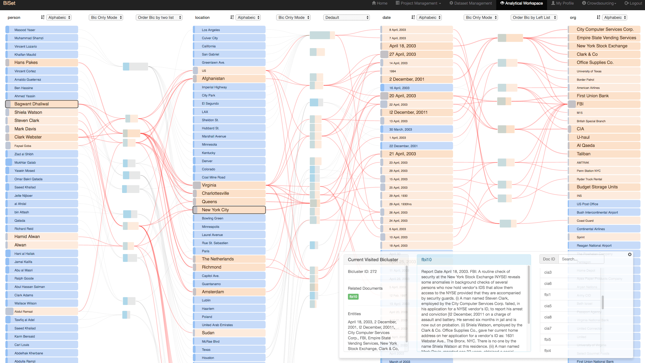Select location entity Amsterdam
The width and height of the screenshot is (645, 363).
click(x=229, y=292)
